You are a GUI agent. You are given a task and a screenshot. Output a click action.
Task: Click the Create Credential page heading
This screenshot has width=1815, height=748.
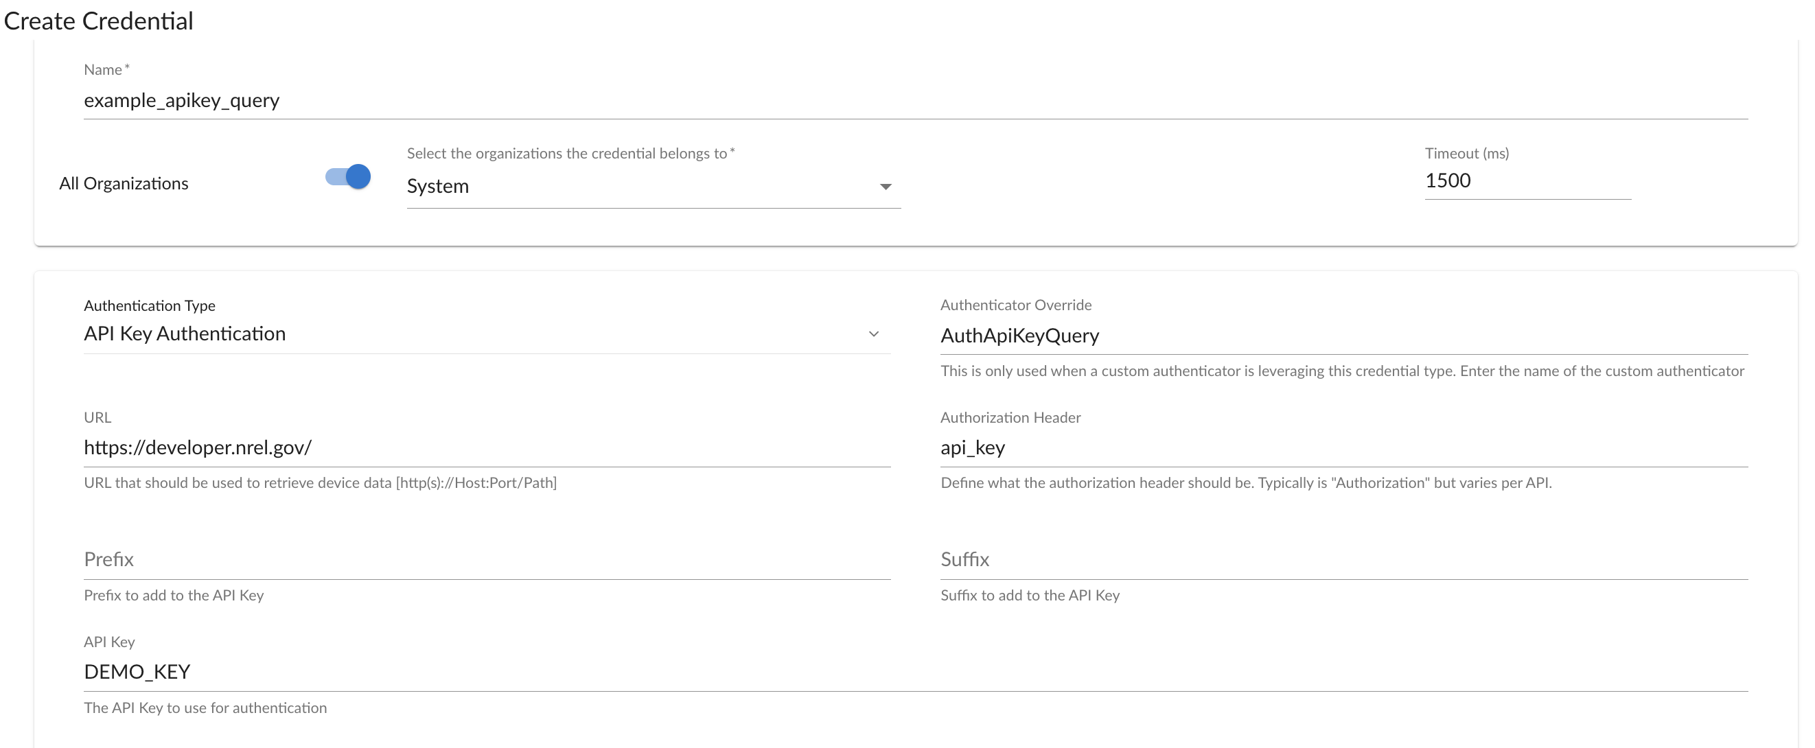(x=99, y=21)
